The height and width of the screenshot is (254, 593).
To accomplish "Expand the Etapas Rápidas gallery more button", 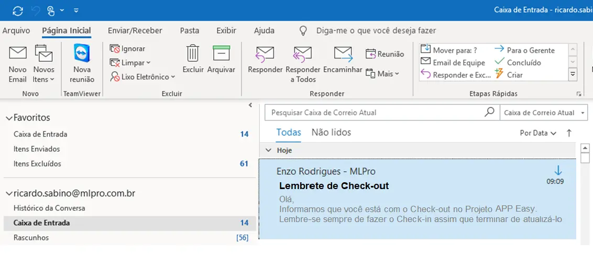I will [x=573, y=74].
